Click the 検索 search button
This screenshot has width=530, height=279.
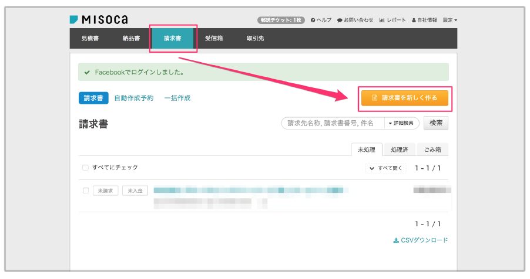click(436, 123)
